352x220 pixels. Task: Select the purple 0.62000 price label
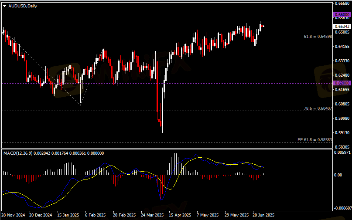tap(342, 83)
